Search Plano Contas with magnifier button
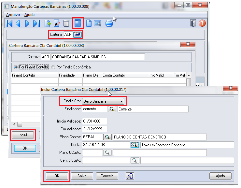Screen dimensions: 241x188 (x=107, y=137)
